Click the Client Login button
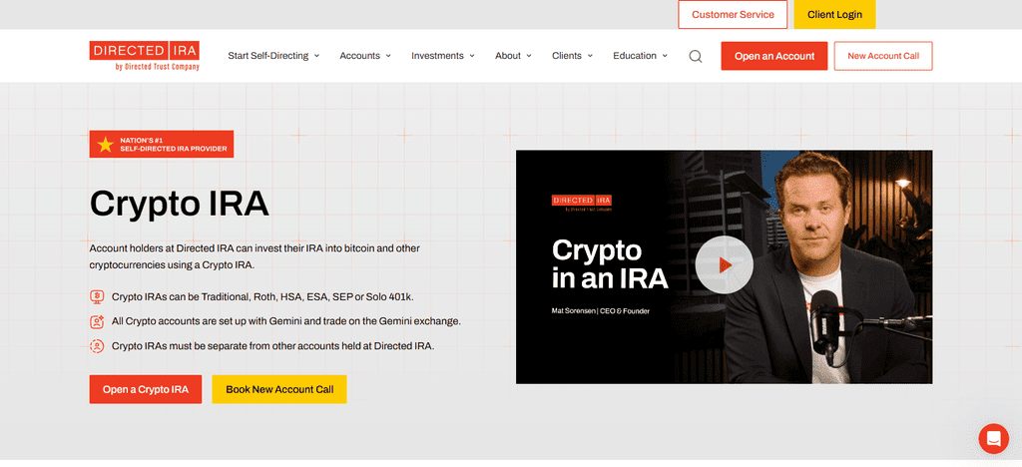The image size is (1022, 467). coord(834,14)
